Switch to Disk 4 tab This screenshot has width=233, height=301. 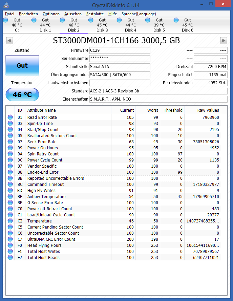(x=131, y=25)
